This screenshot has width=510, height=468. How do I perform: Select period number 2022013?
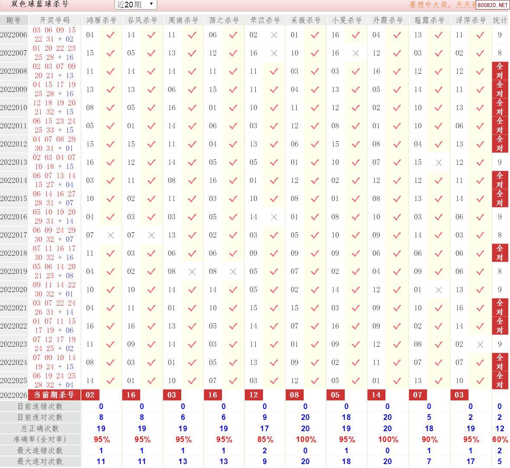[x=14, y=162]
